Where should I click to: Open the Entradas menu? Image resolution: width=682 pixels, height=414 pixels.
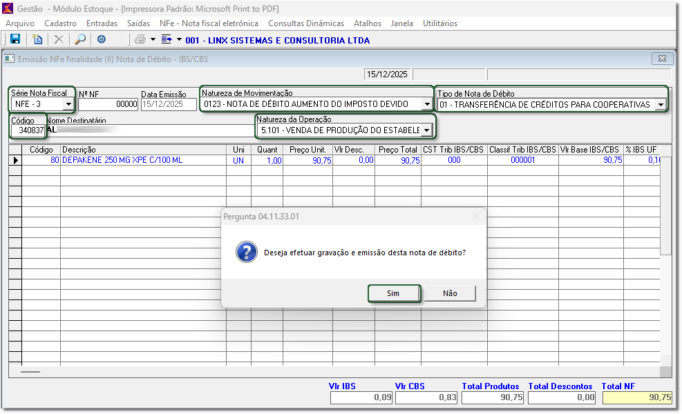pyautogui.click(x=102, y=23)
